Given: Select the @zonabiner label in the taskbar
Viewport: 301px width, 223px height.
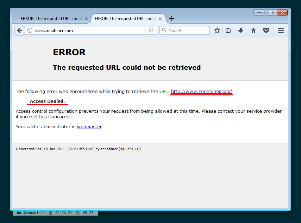Looking at the screenshot, I should [x=34, y=213].
